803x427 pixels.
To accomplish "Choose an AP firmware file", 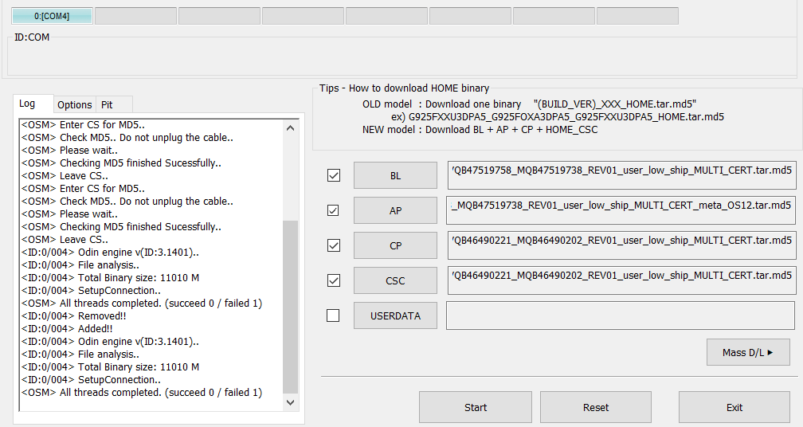I will (395, 210).
